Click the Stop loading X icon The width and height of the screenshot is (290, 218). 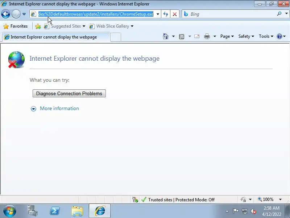[x=174, y=14]
